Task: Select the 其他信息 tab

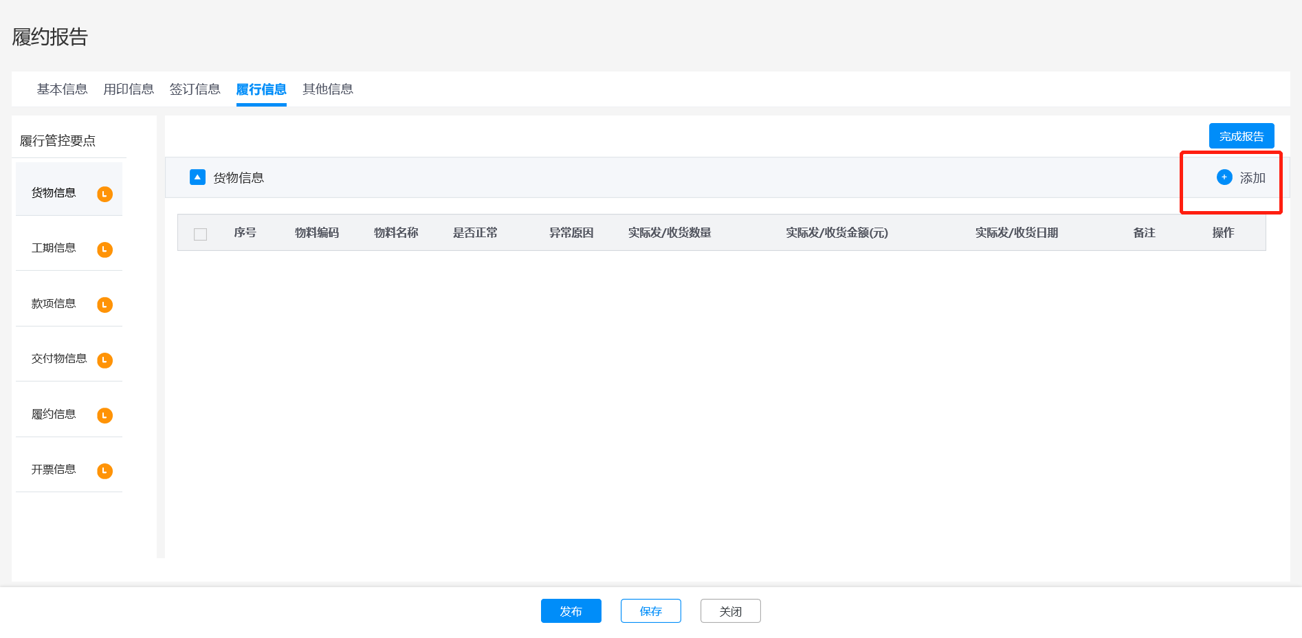Action: tap(328, 89)
